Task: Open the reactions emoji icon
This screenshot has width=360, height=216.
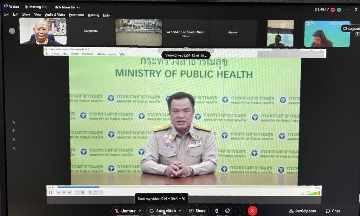Action: (x=227, y=211)
